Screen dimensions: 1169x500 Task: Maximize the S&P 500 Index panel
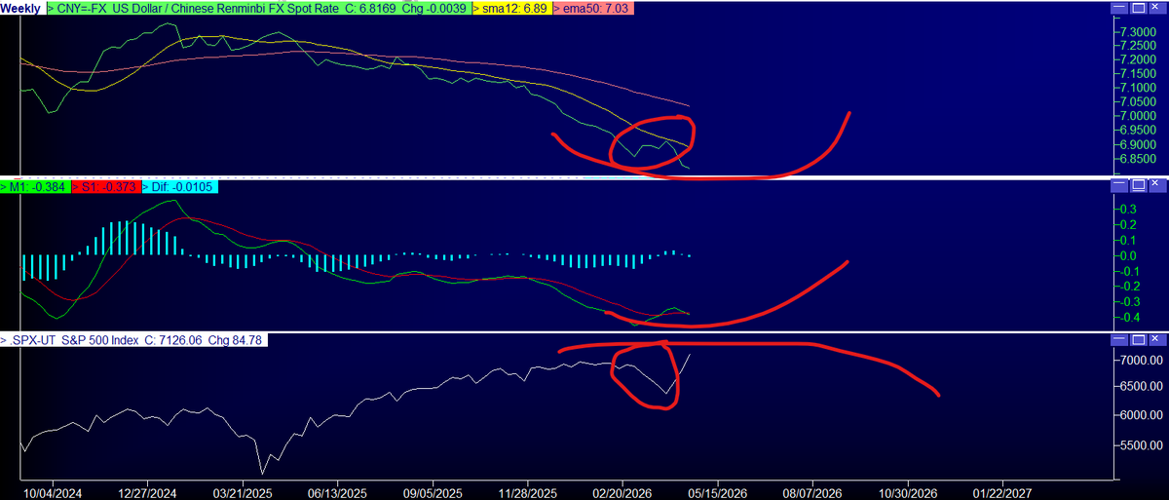pos(1138,339)
